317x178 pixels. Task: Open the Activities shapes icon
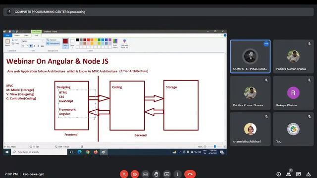click(308, 174)
